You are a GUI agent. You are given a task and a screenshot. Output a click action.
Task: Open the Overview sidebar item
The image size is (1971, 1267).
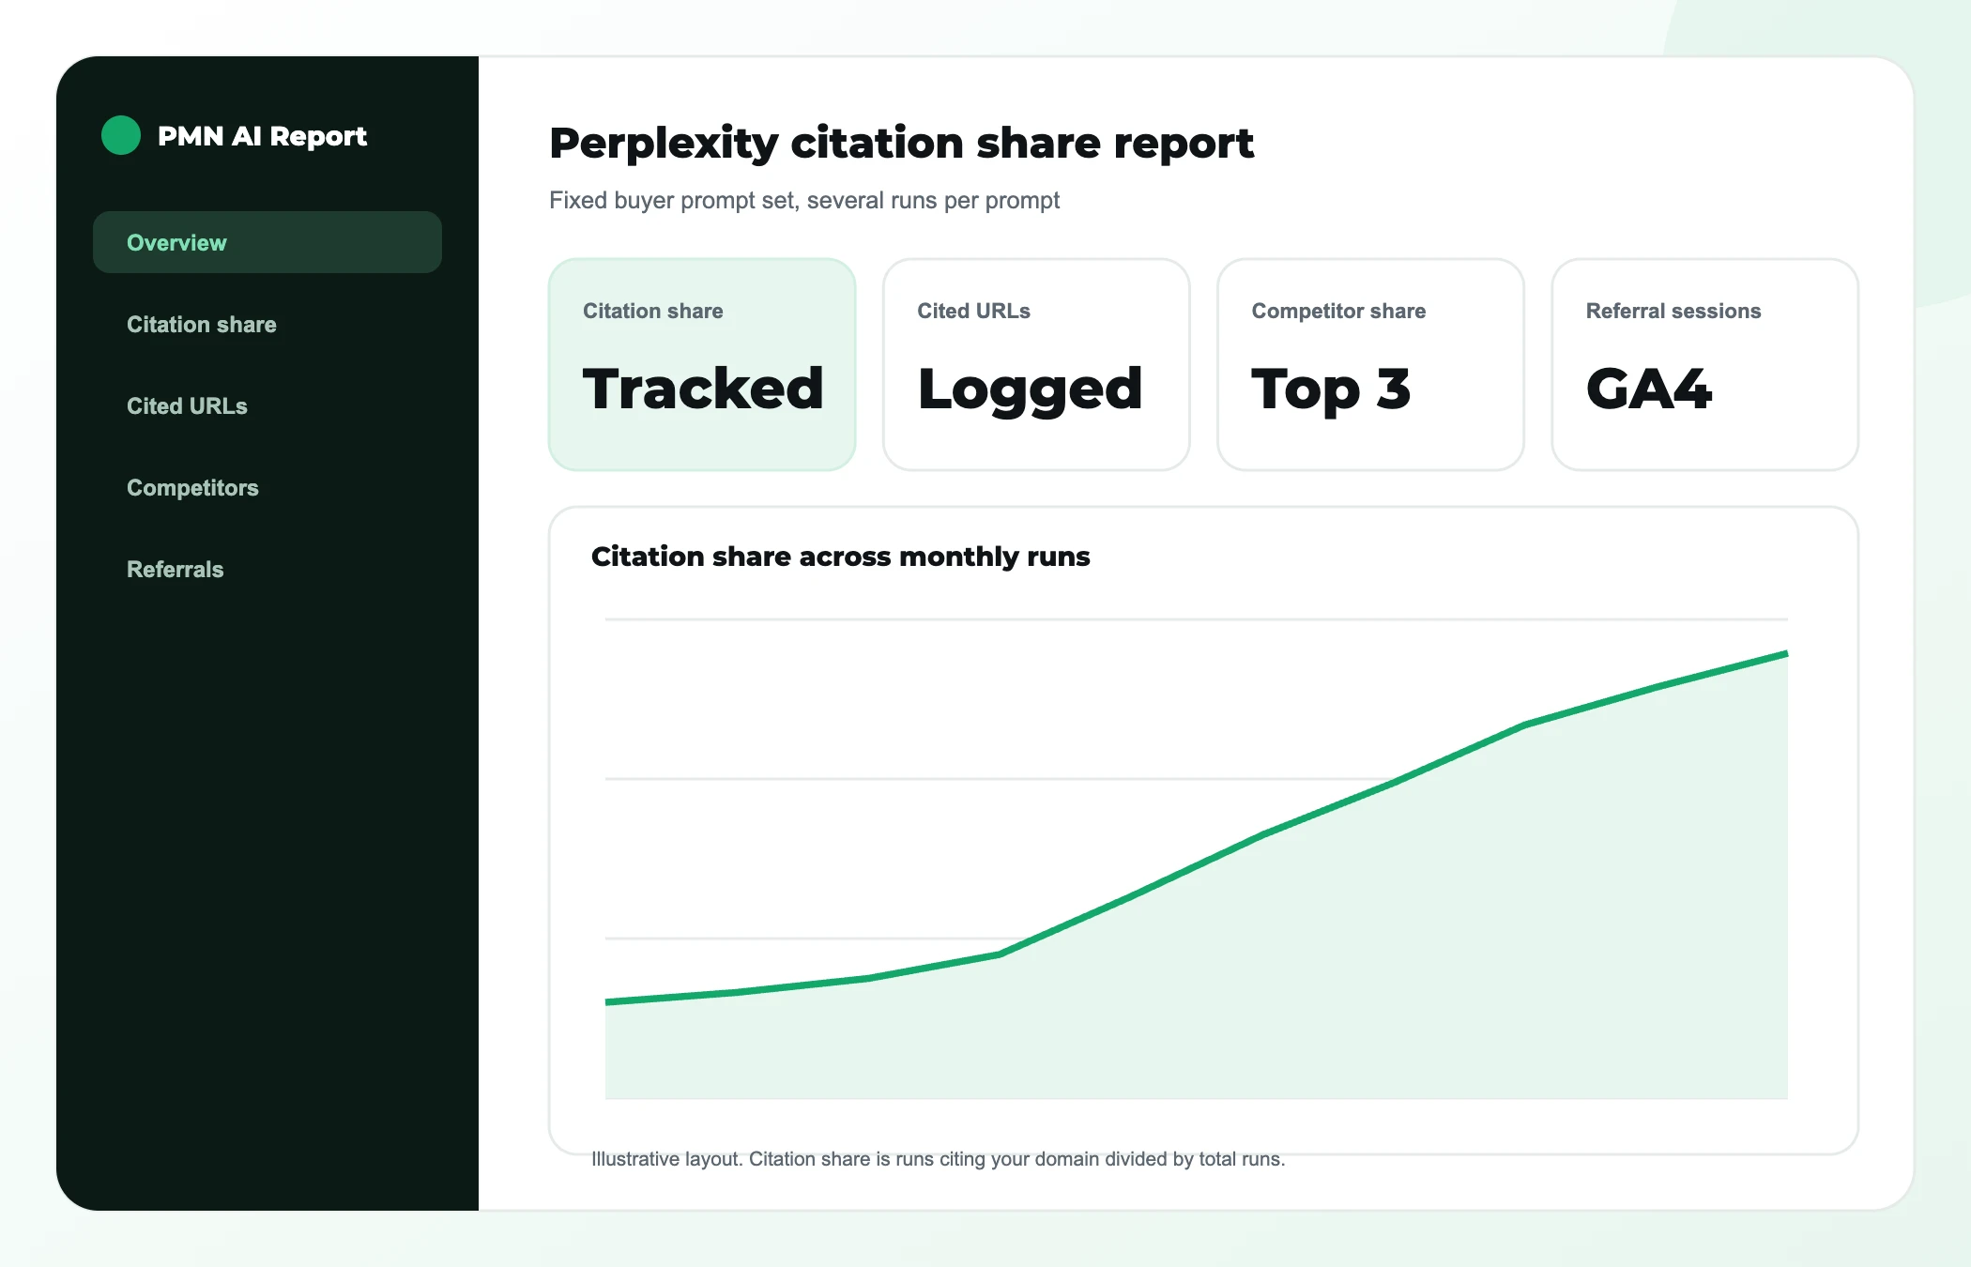267,242
